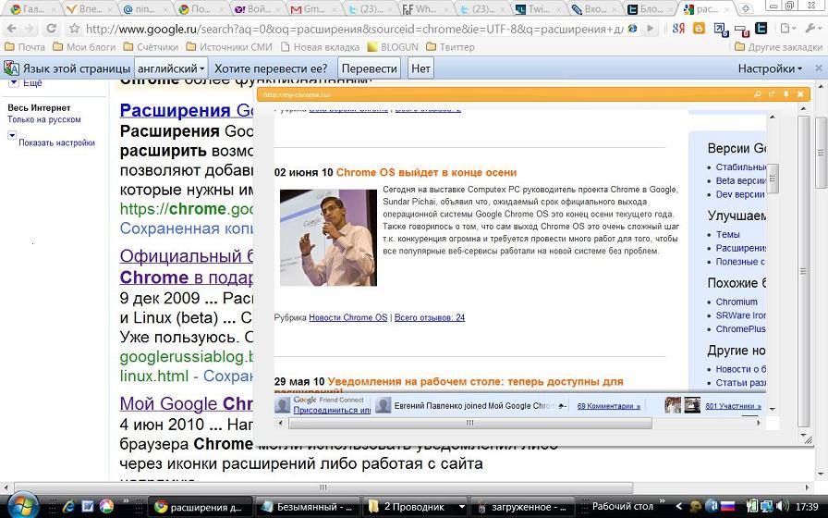Switch to Безымянный taskbar window
The image size is (828, 518).
point(307,507)
